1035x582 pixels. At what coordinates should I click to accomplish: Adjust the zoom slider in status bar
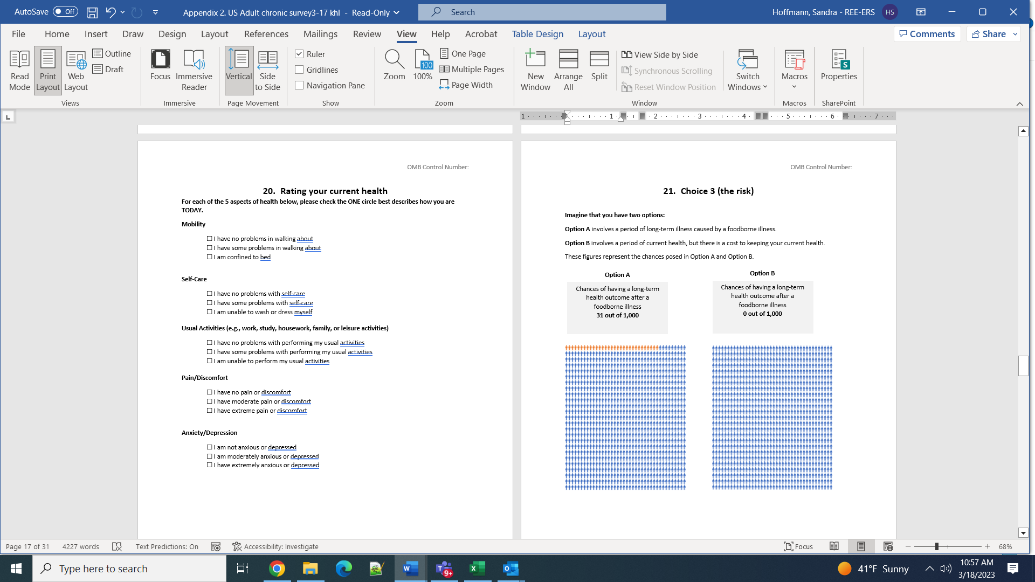pos(937,546)
